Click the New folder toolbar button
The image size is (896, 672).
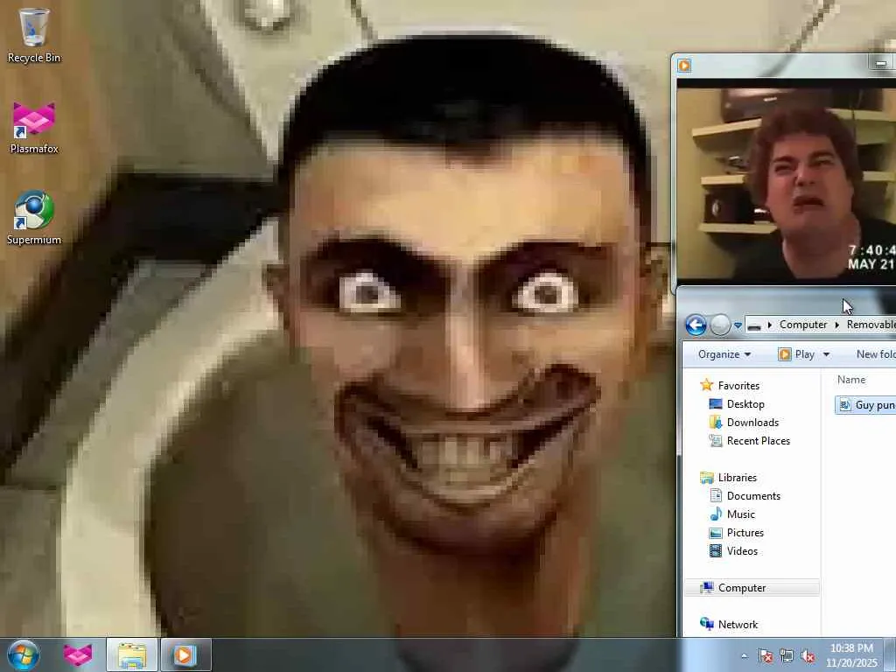coord(875,354)
